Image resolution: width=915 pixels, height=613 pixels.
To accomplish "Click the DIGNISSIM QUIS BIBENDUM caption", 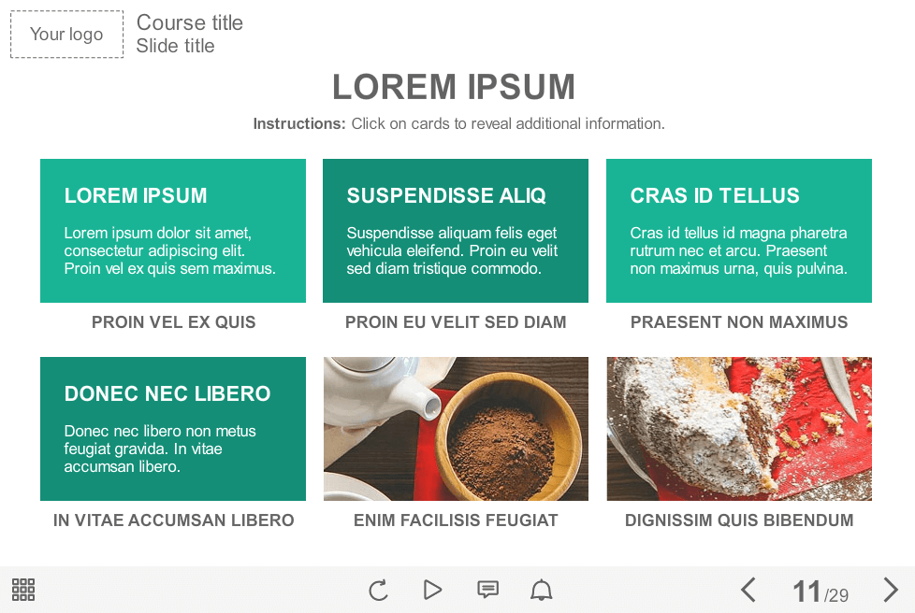I will (739, 520).
